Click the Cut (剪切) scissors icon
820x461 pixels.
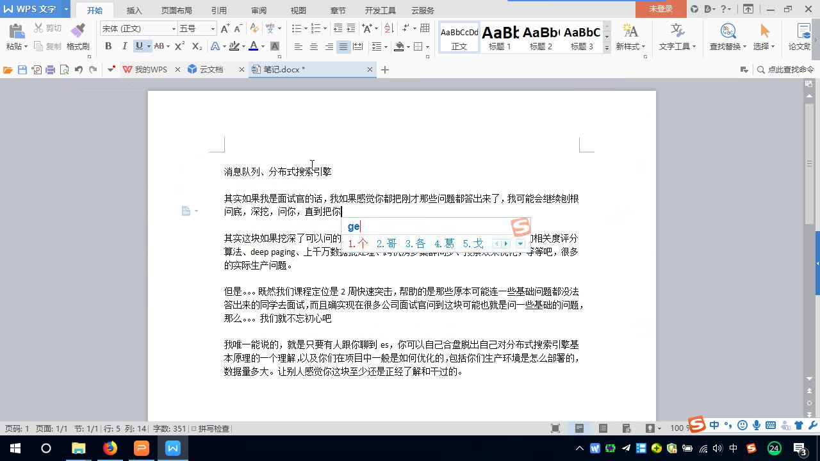tap(38, 28)
